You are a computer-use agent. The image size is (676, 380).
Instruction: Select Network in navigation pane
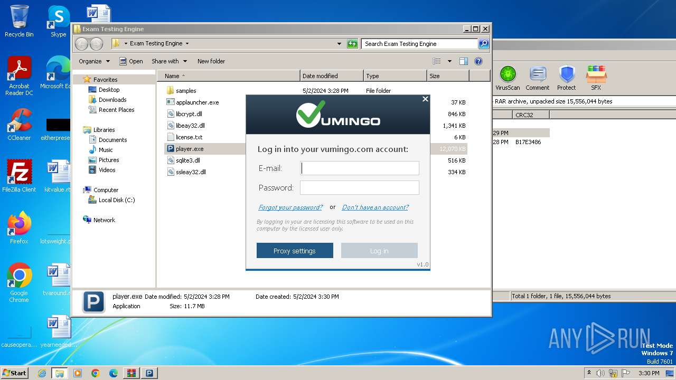[x=99, y=220]
